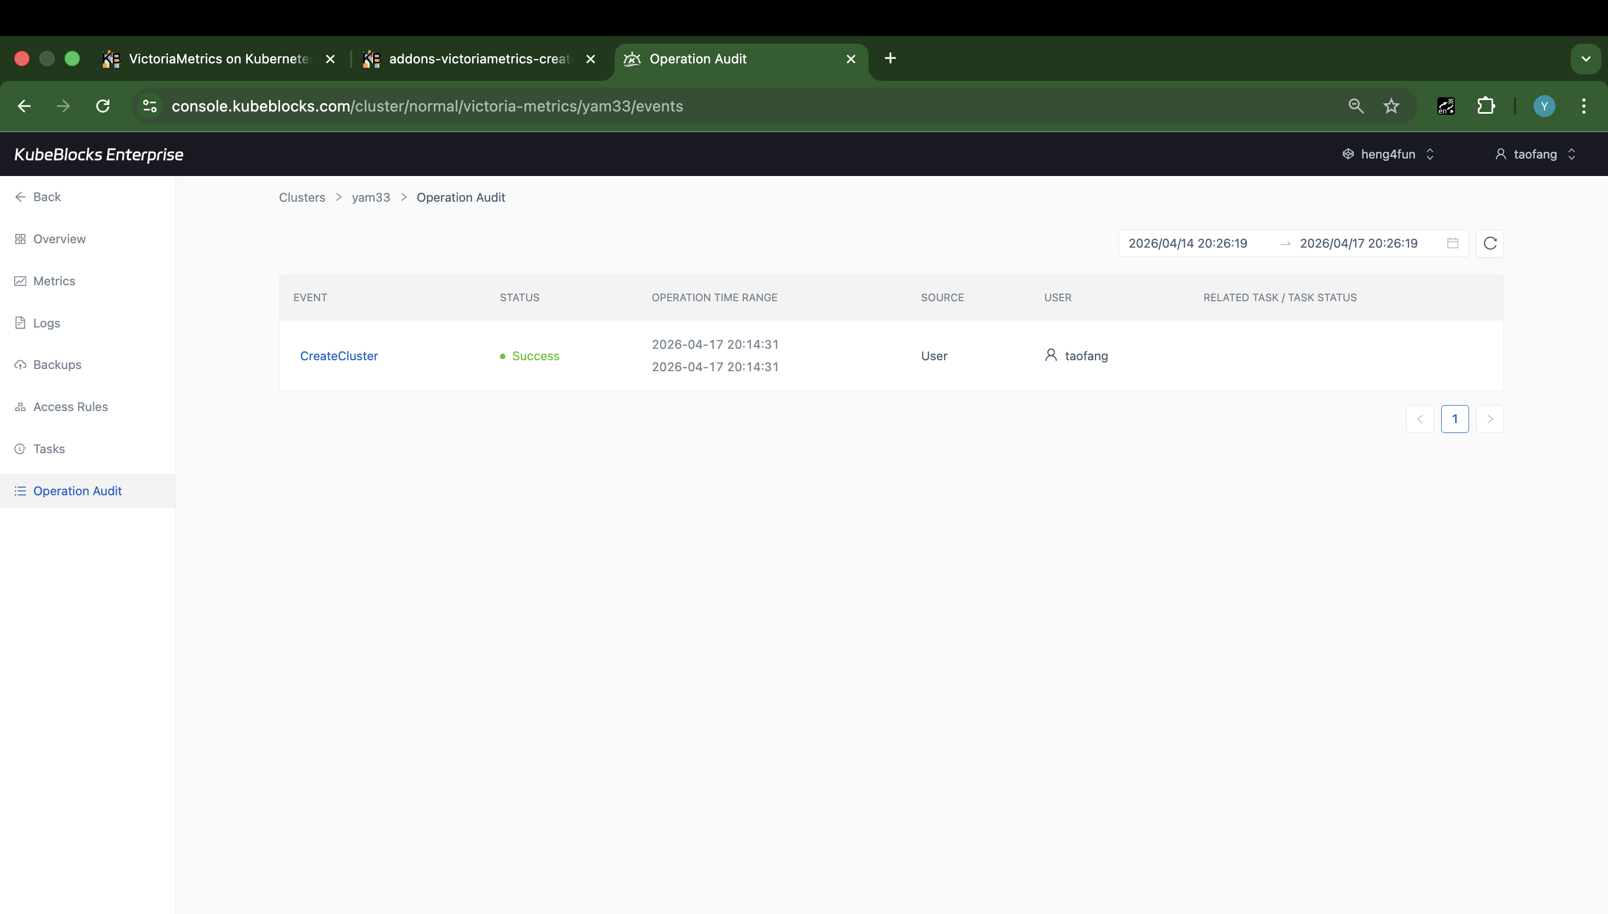Viewport: 1608px width, 914px height.
Task: Click the browser forward arrow
Action: point(63,106)
